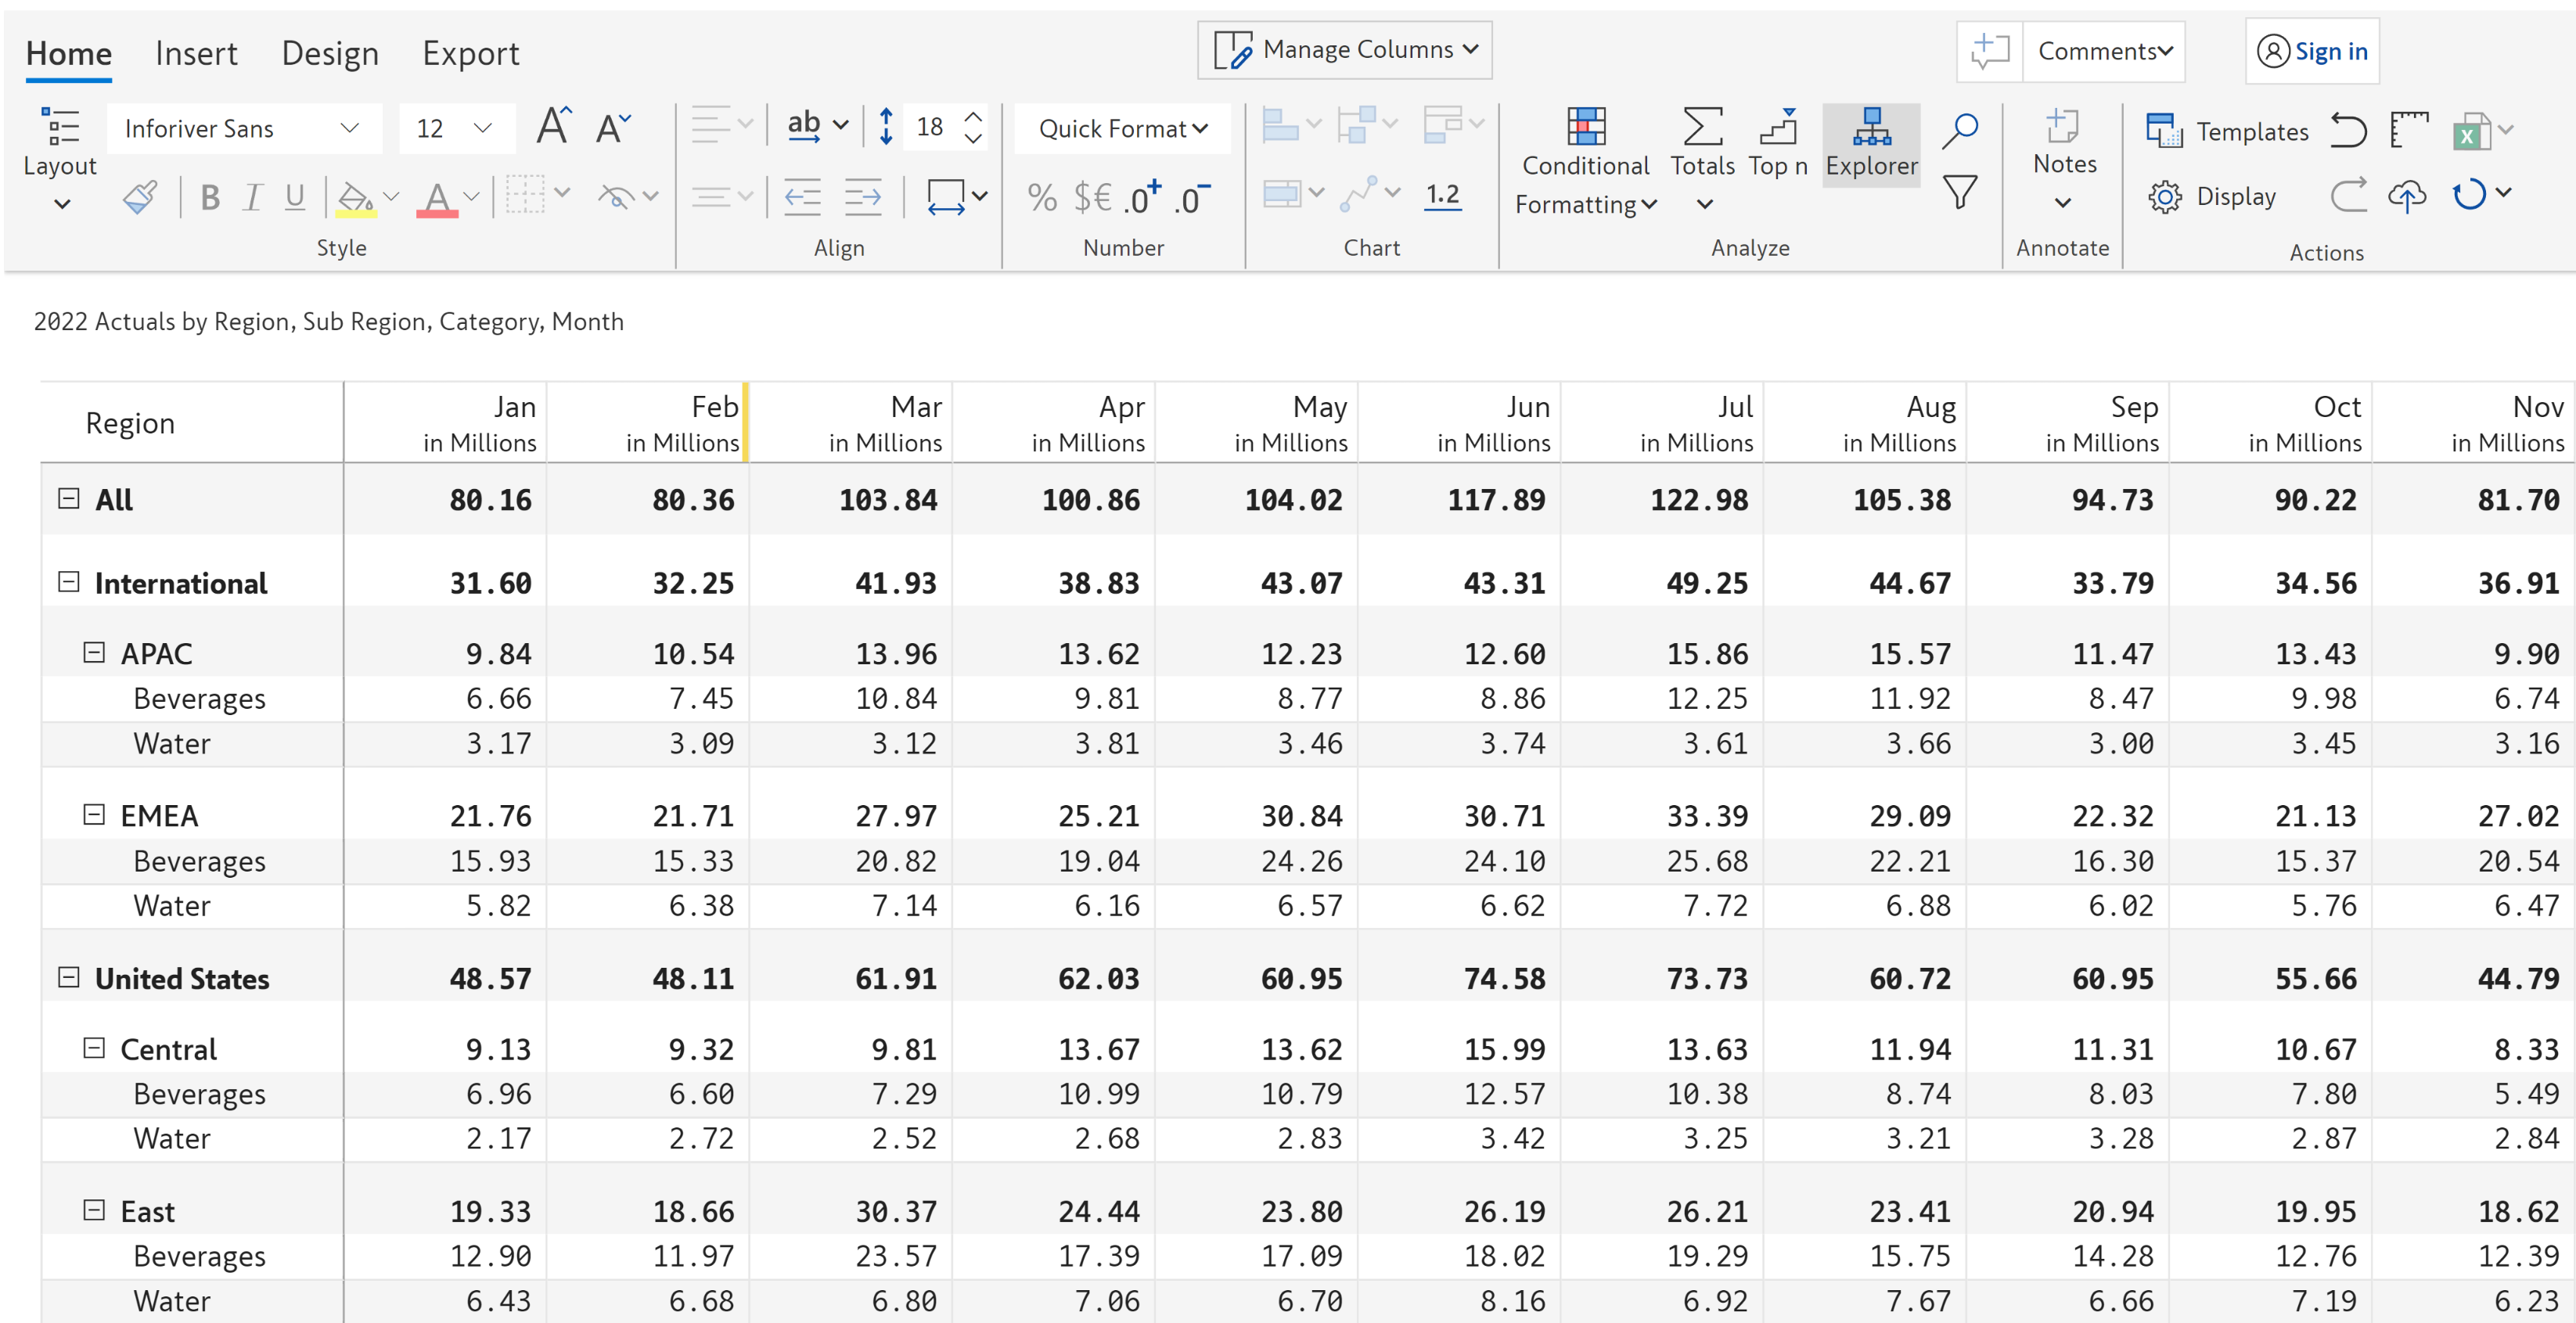Toggle italic formatting
The width and height of the screenshot is (2576, 1323).
[x=252, y=197]
